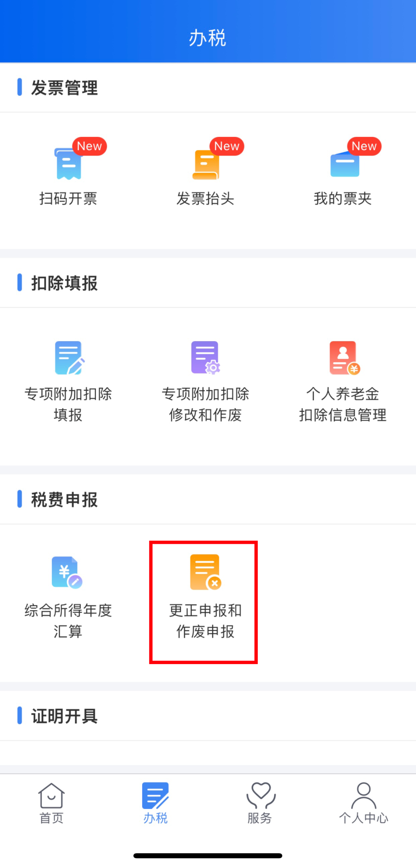Tap the 更正申报和作废申报 orange icon
This screenshot has width=416, height=866.
point(206,572)
